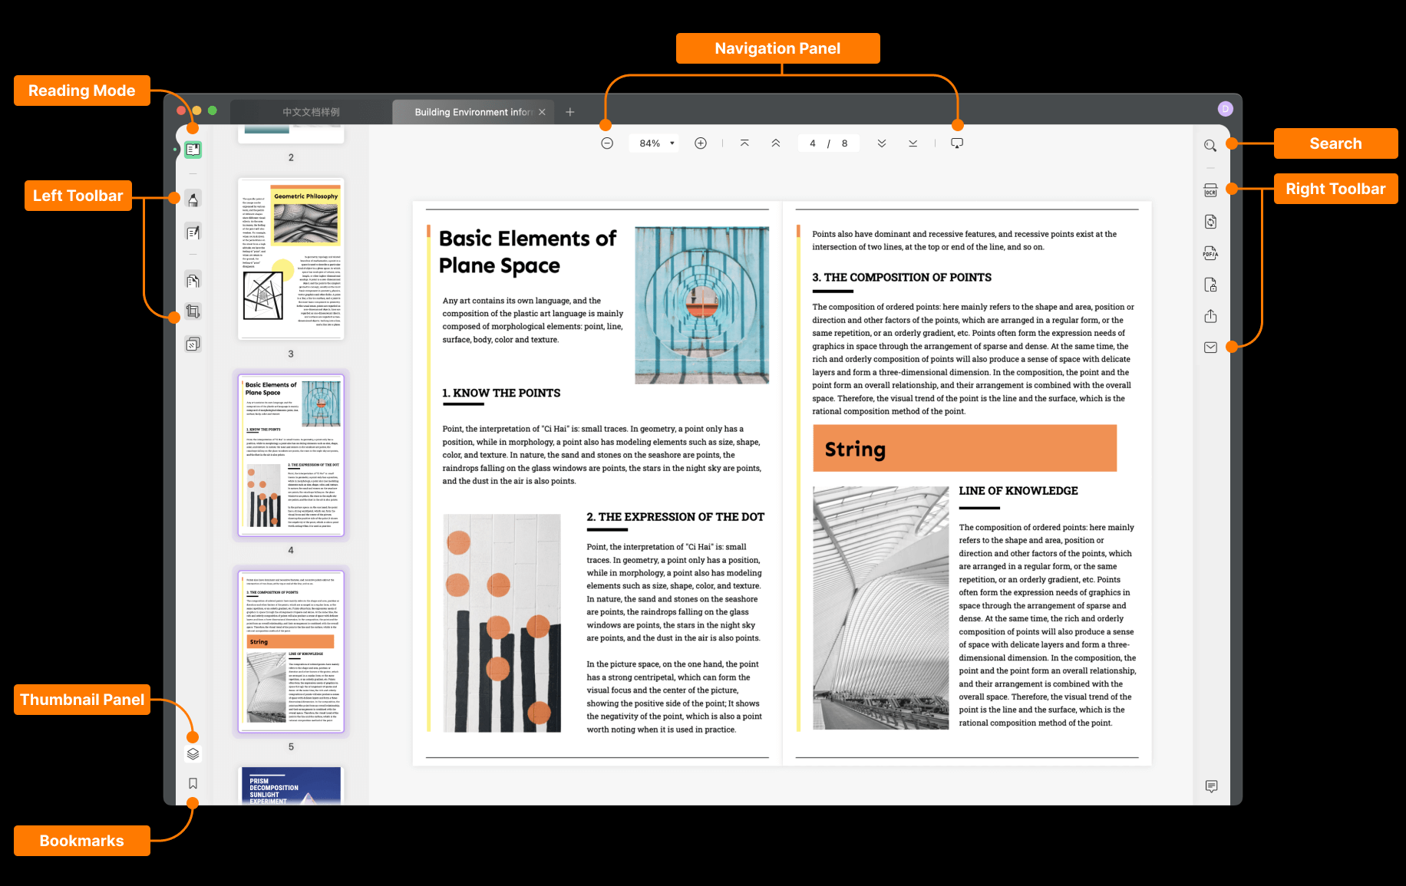Open a new tab with plus button

570,112
